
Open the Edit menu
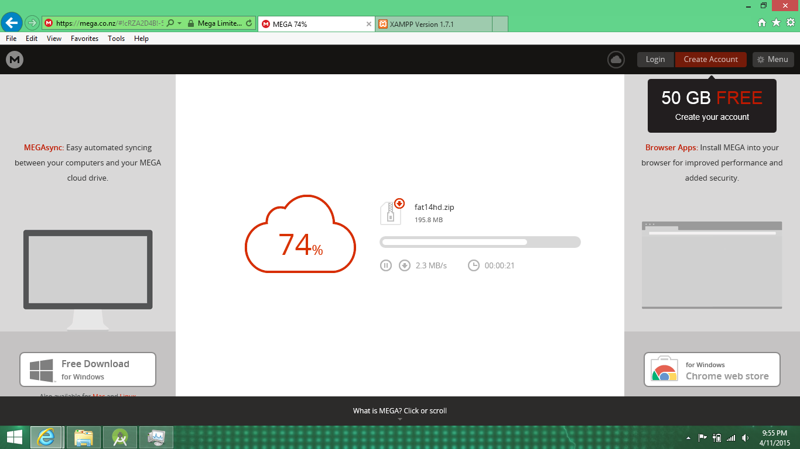pyautogui.click(x=32, y=39)
